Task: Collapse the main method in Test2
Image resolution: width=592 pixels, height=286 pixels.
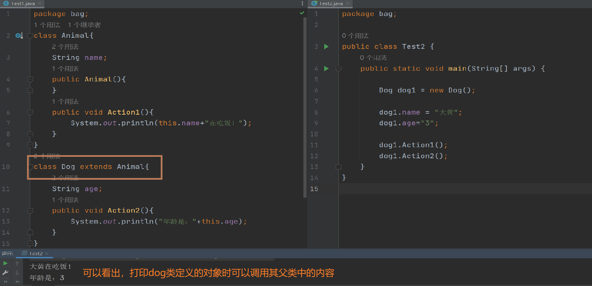Action: point(338,69)
